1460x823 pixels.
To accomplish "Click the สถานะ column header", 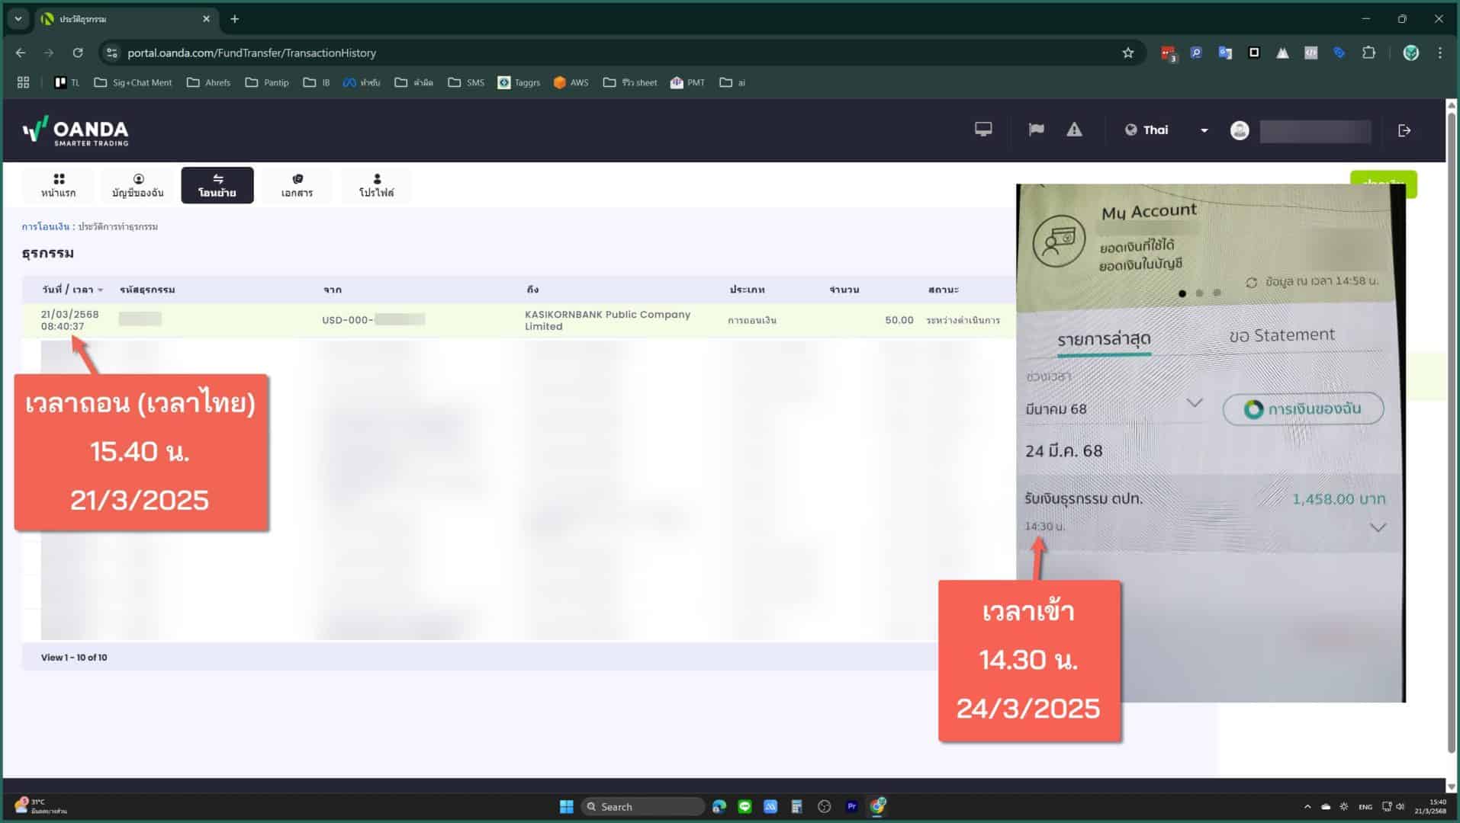I will (944, 290).
